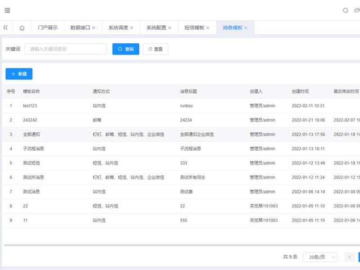Click the double-chevron tabs back arrow

6,27
